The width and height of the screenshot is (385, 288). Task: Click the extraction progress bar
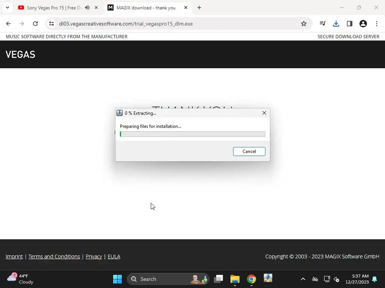click(x=192, y=134)
